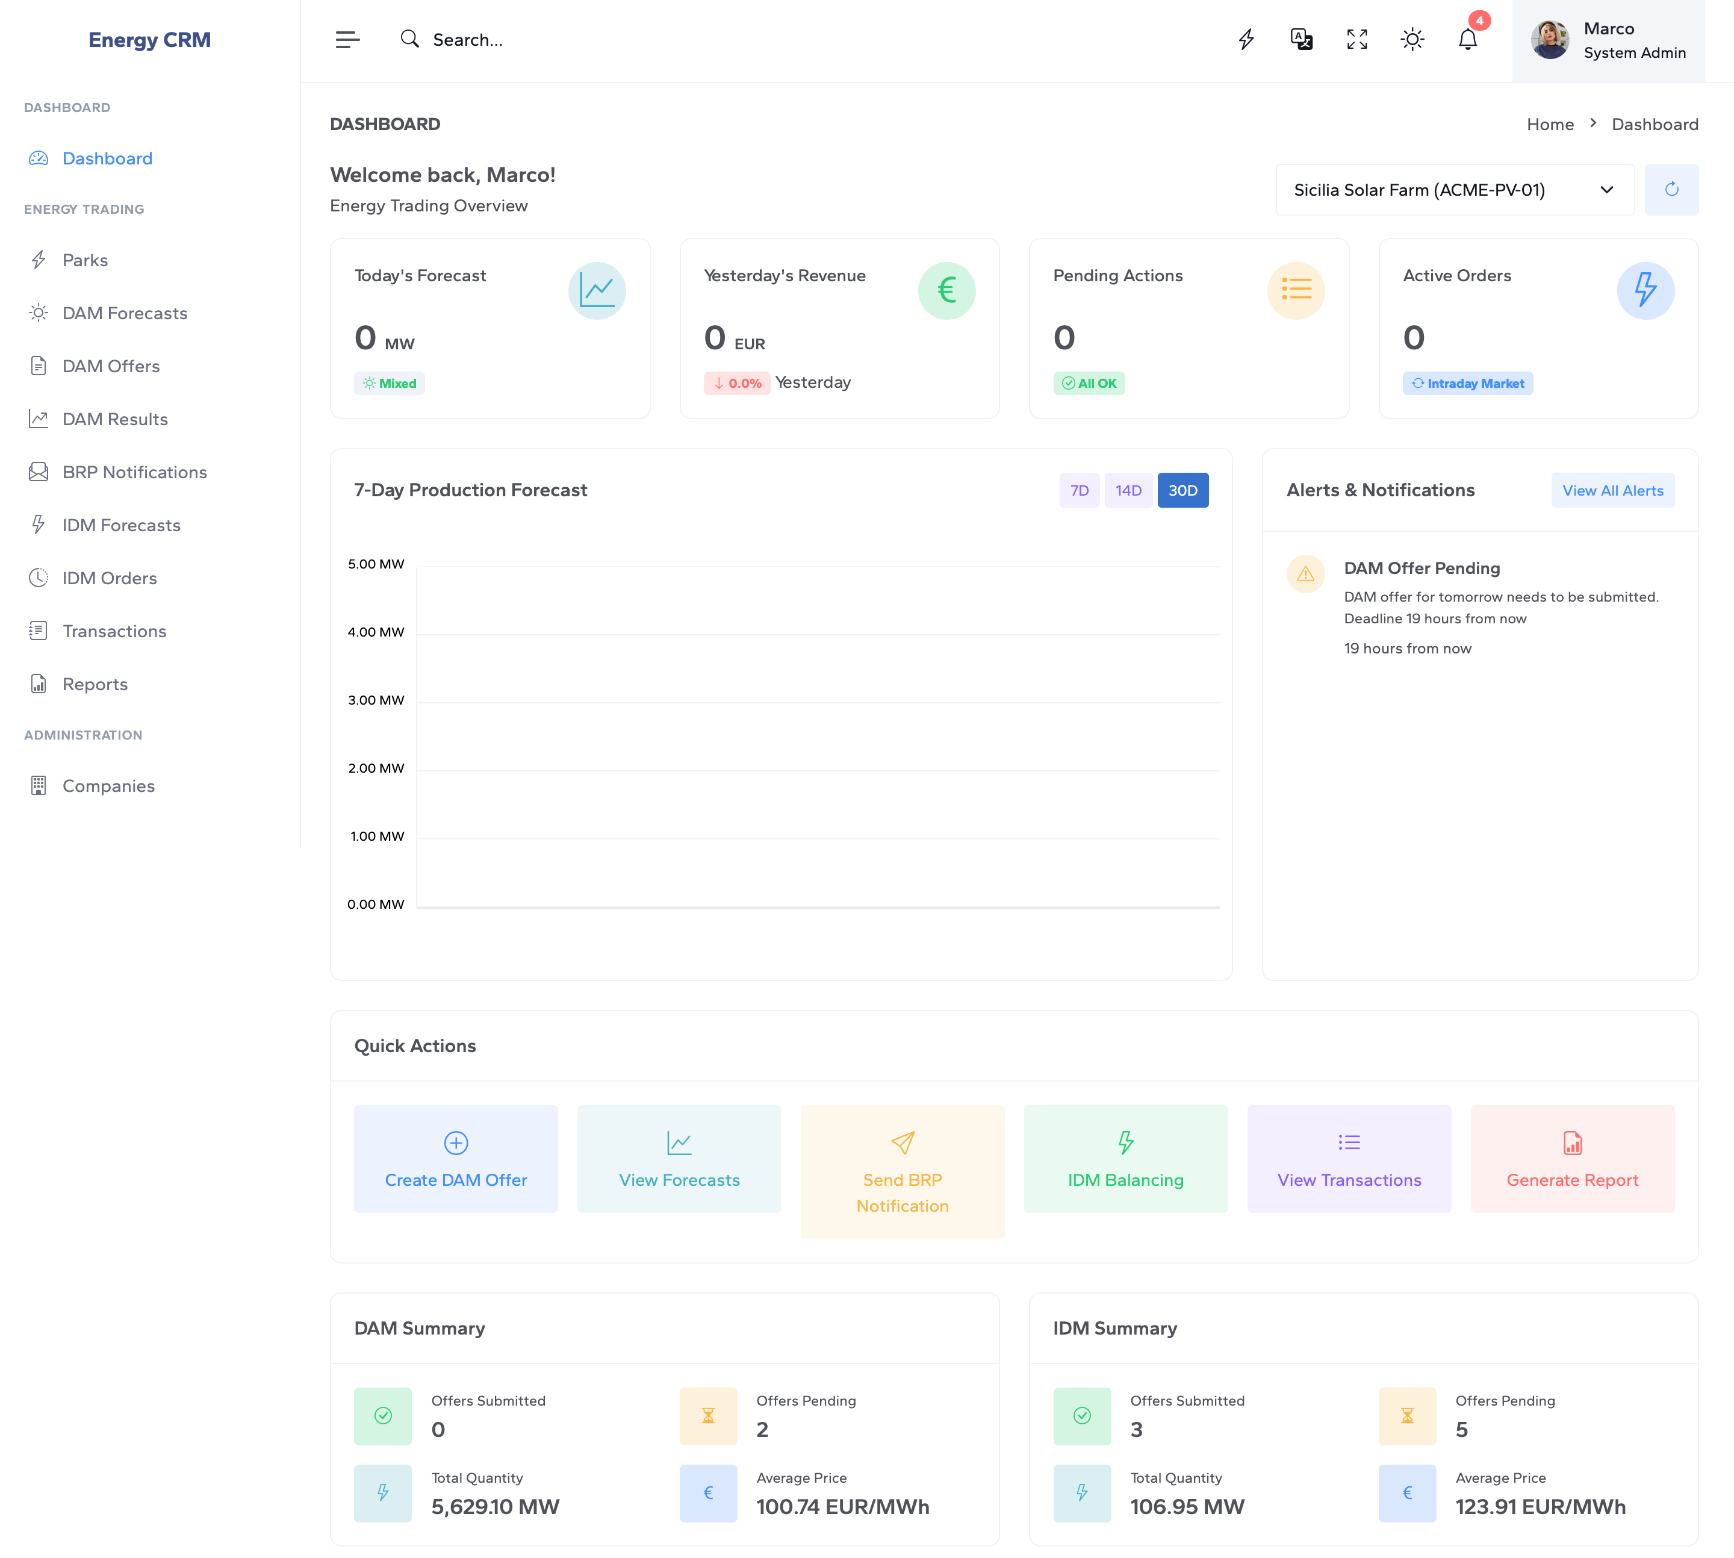
Task: Toggle light/dark mode sun icon
Action: coord(1412,39)
